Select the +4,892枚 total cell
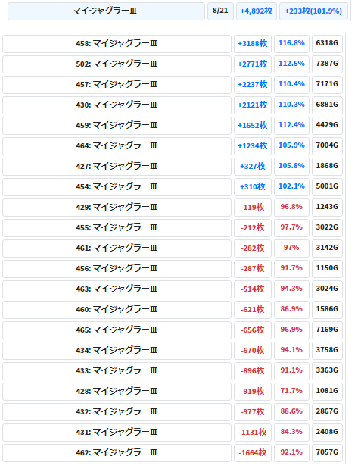 pos(257,11)
